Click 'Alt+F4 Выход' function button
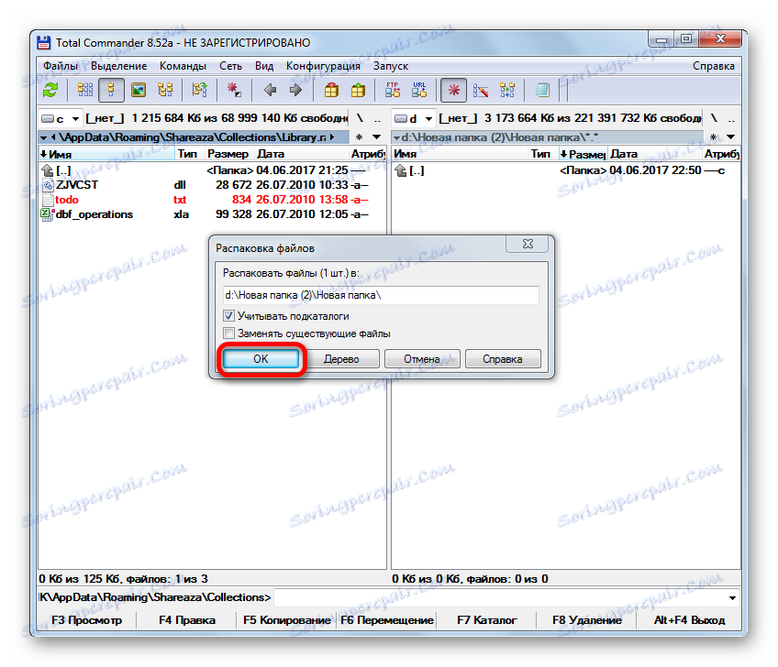778x667 pixels. click(689, 620)
